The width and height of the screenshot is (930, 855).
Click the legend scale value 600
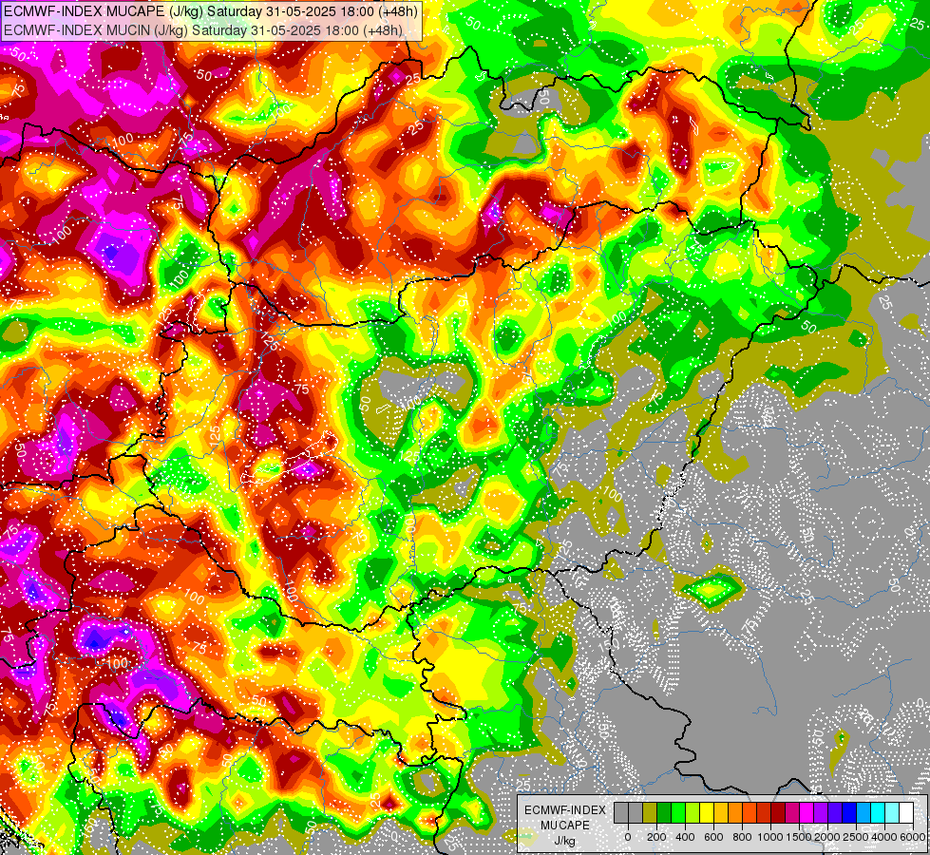[713, 837]
